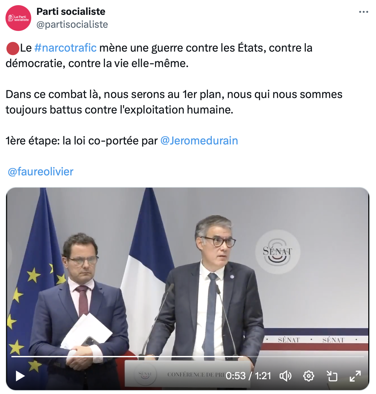The height and width of the screenshot is (394, 376).
Task: Toggle picture-in-picture mode icon
Action: (332, 376)
